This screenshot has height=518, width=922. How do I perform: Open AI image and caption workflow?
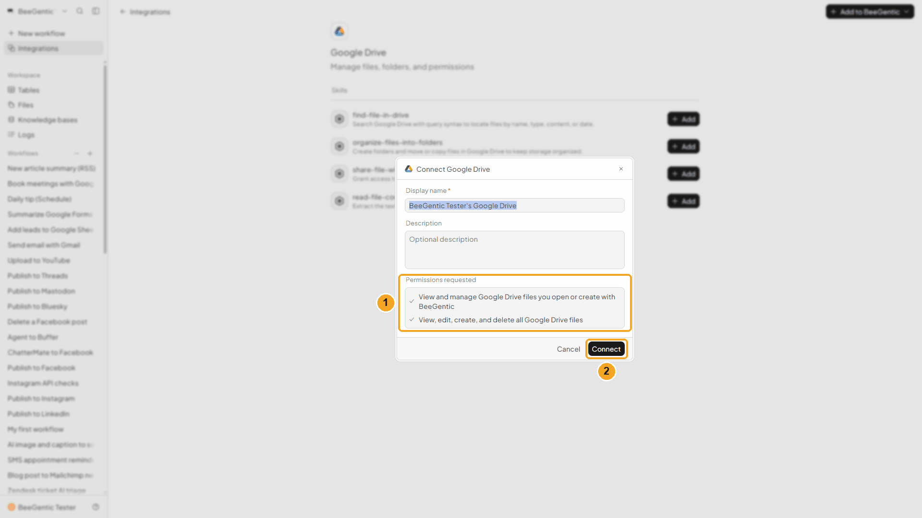pos(50,445)
